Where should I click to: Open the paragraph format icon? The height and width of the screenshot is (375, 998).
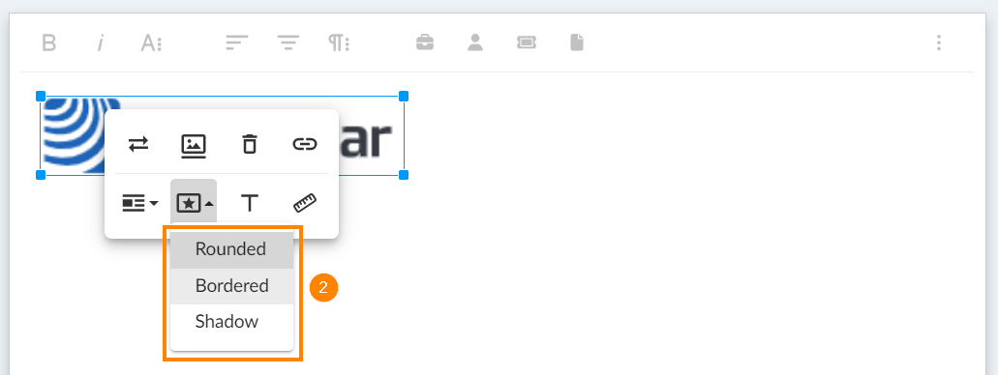[339, 43]
